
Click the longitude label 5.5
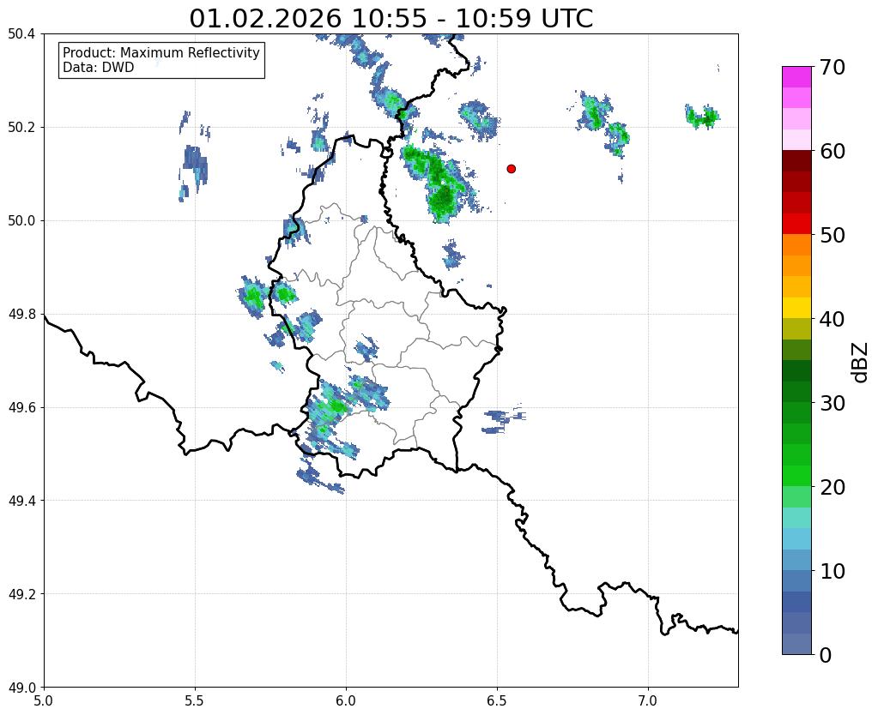(x=195, y=700)
